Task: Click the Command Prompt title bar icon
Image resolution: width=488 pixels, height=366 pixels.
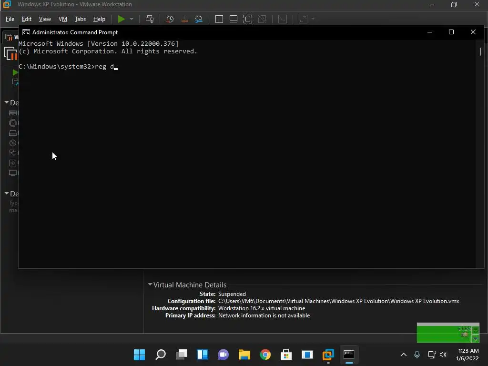Action: tap(26, 32)
